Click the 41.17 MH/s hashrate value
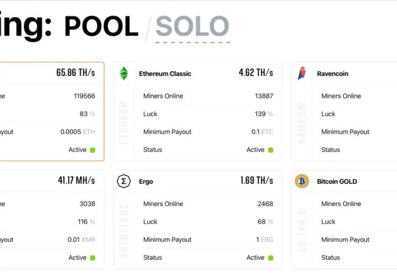This screenshot has height=275, width=397. click(x=77, y=180)
